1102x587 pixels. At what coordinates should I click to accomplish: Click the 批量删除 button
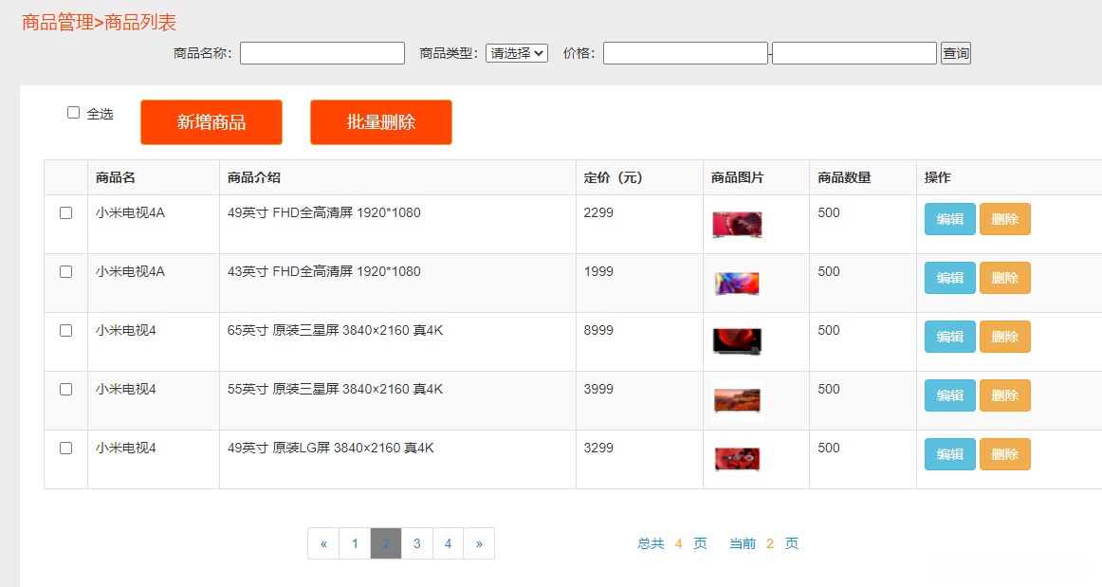point(381,122)
